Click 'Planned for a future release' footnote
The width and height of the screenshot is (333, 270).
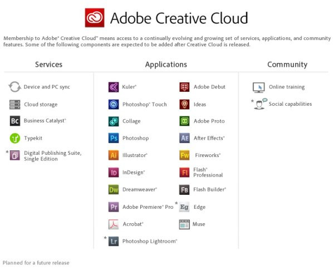36,263
